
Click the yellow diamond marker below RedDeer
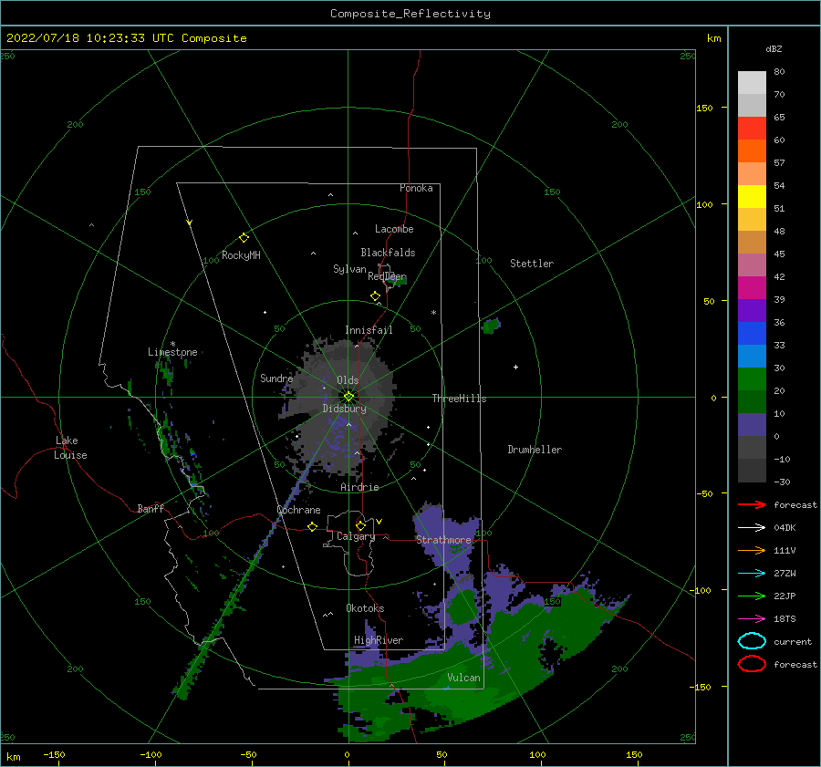(375, 296)
